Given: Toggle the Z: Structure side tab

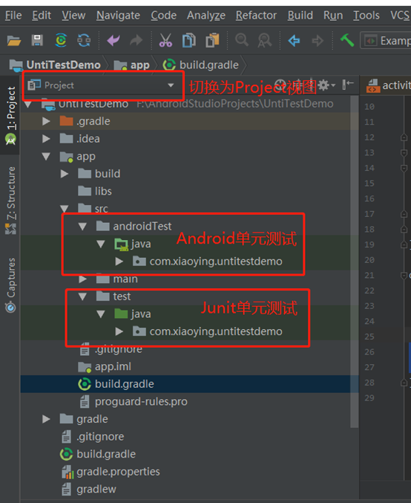Looking at the screenshot, I should click(x=10, y=200).
